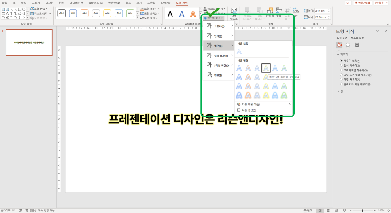Open the 텍스트 효과 dropdown
Image resolution: width=391 pixels, height=213 pixels.
(213, 18)
